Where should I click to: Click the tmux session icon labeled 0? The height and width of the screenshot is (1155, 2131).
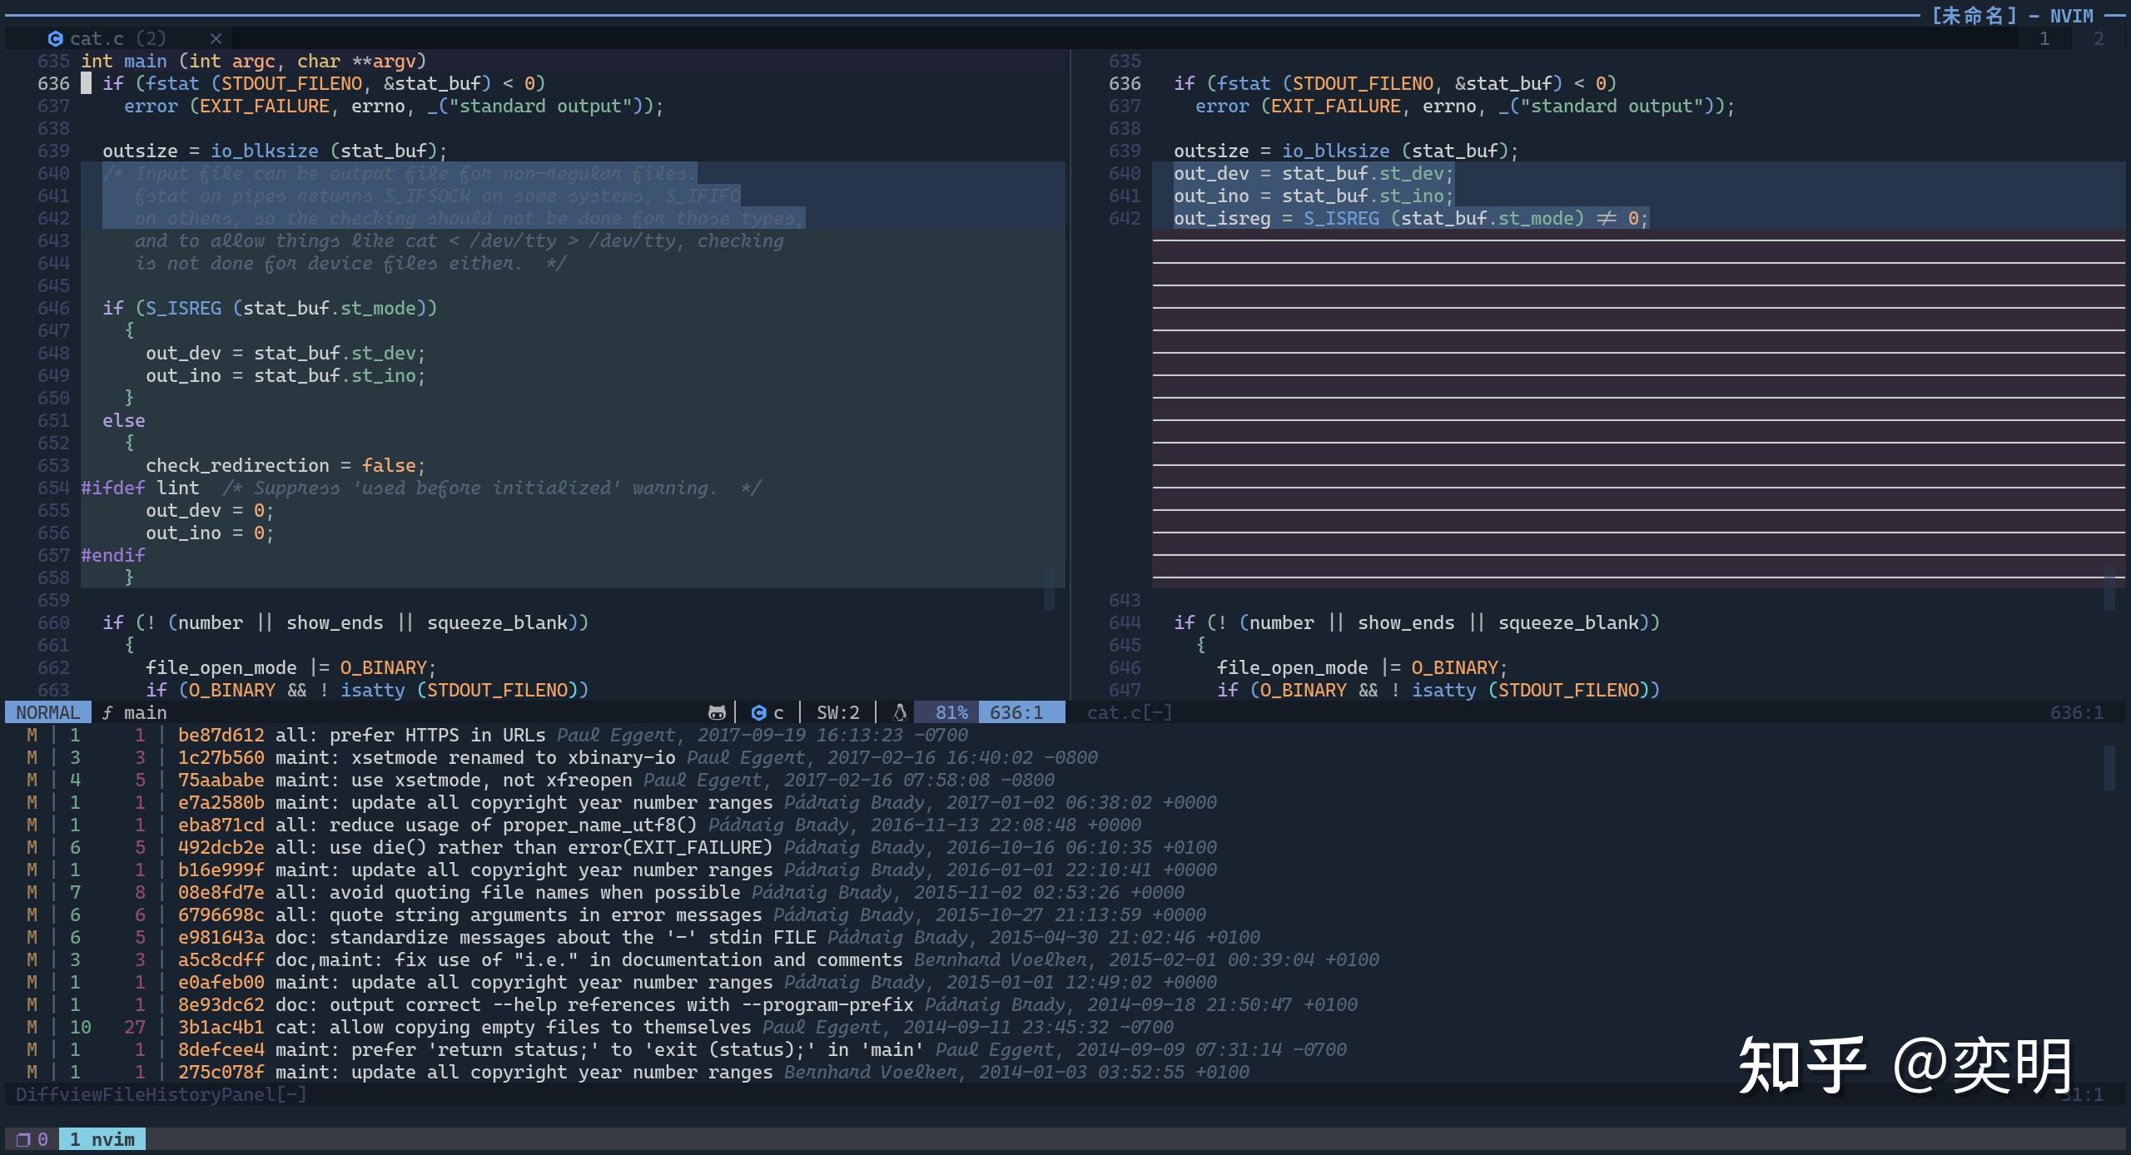tap(32, 1139)
